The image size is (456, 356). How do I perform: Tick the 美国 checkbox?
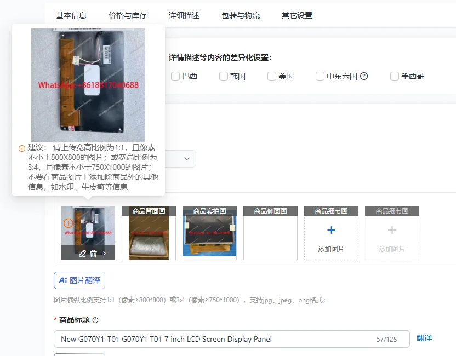pyautogui.click(x=272, y=77)
